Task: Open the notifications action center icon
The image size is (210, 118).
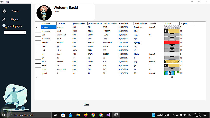Action: [205, 115]
